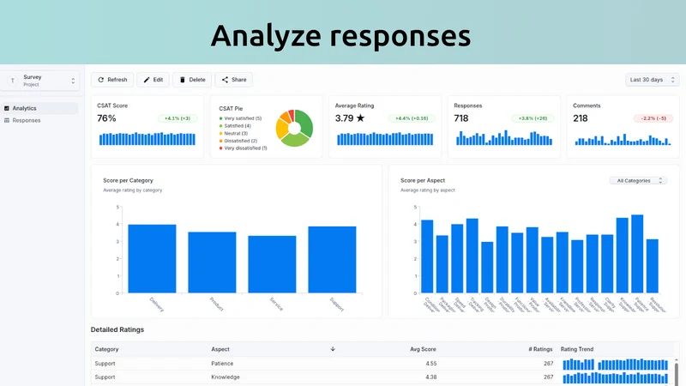This screenshot has width=686, height=386.
Task: Click Neutral (3) legend entry
Action: (233, 133)
